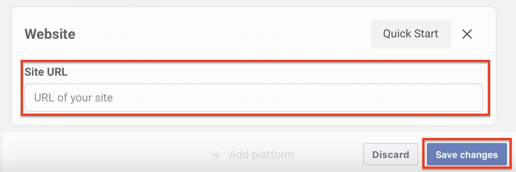The width and height of the screenshot is (516, 172).
Task: Choose Discard next to Save changes
Action: tap(391, 155)
